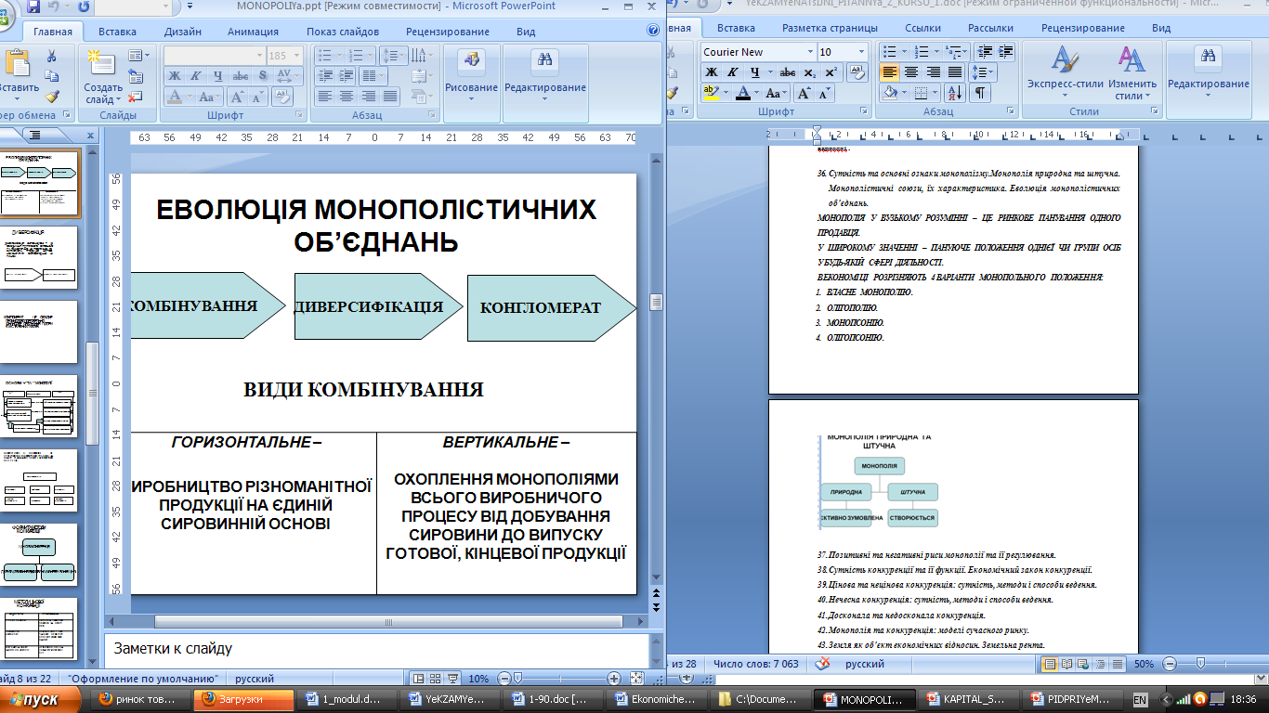This screenshot has width=1269, height=713.
Task: Click the Subscript x₂ icon in Word
Action: coord(810,72)
